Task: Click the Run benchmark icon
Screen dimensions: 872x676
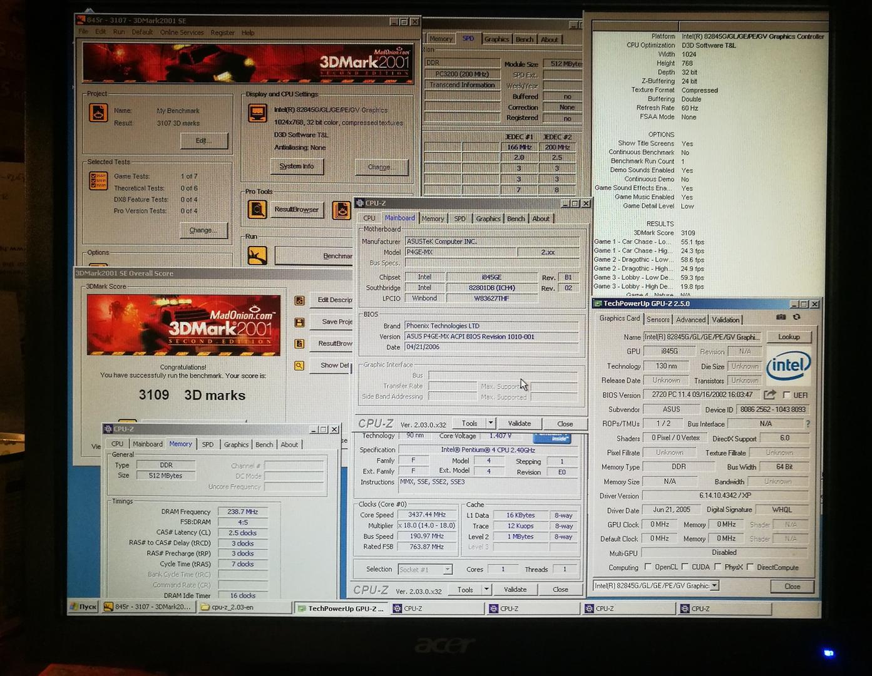Action: coord(257,255)
